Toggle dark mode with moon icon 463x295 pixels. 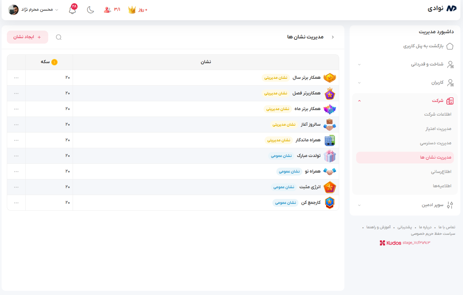pos(91,10)
